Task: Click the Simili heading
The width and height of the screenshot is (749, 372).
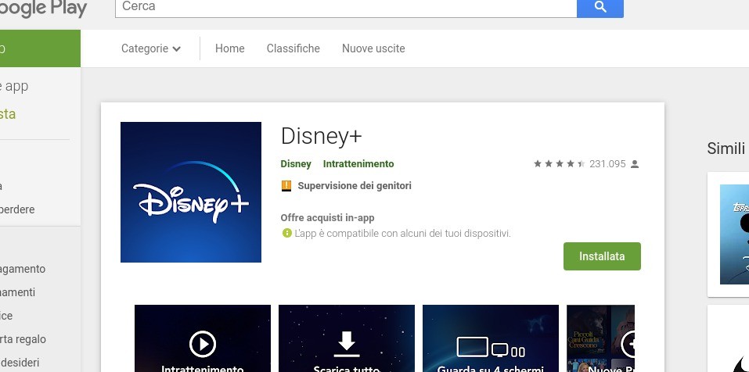Action: 726,148
